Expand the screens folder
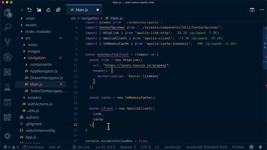 34,97
